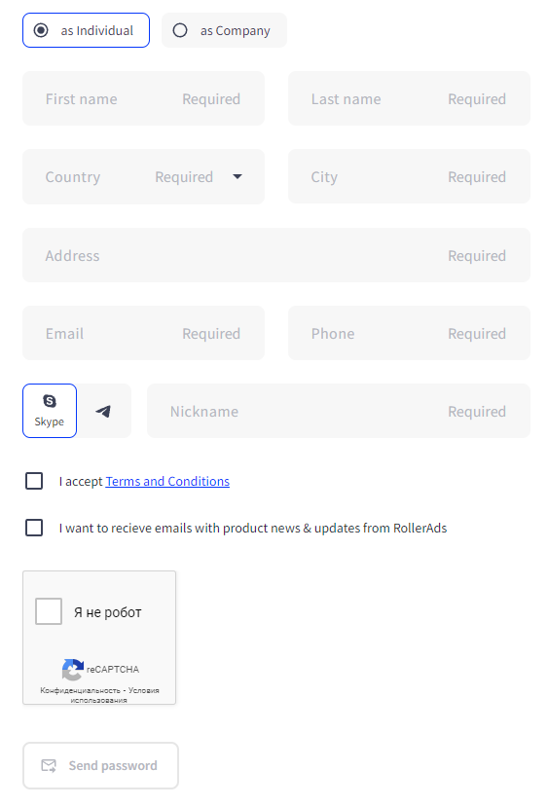
Task: Click into the Address field
Action: pos(276,255)
